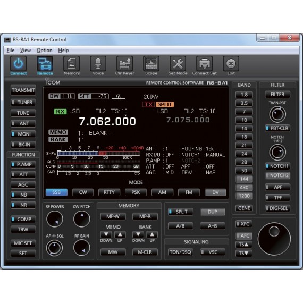This screenshot has width=303, height=303.
Task: Open the Scope spectrum icon
Action: pos(151,64)
